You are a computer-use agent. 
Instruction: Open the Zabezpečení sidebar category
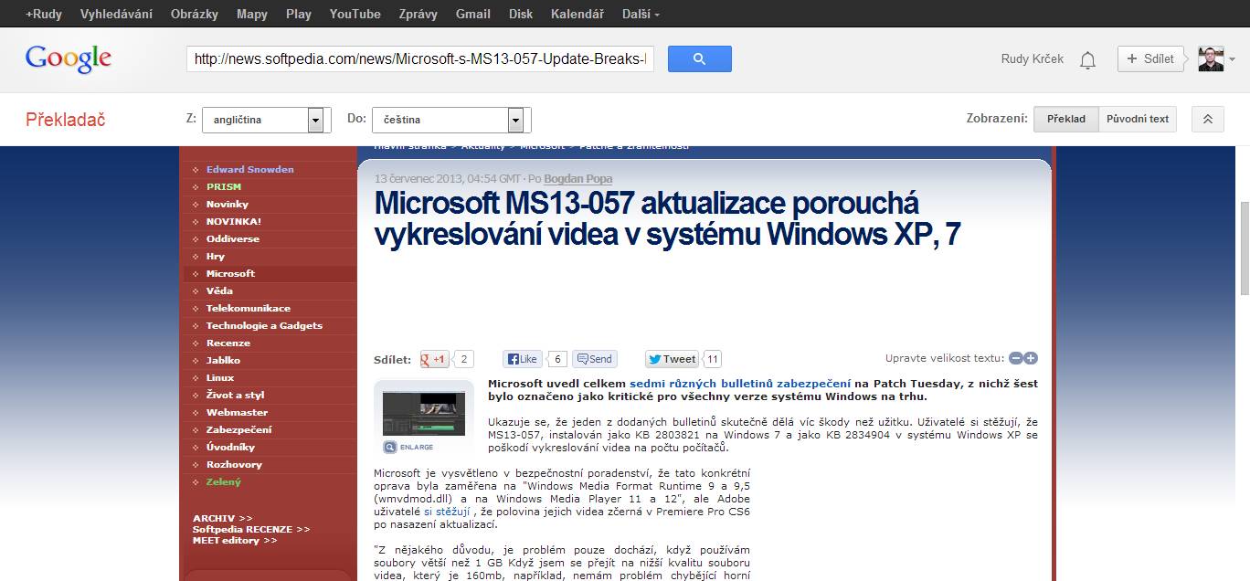(239, 429)
